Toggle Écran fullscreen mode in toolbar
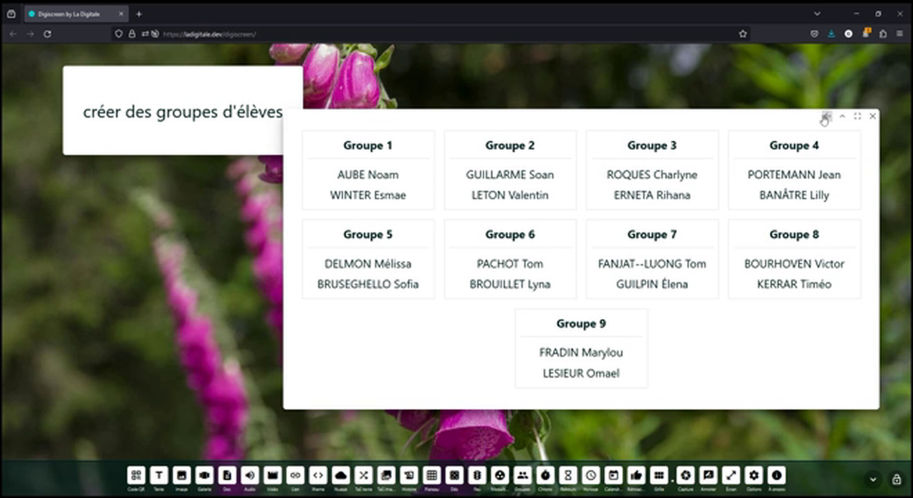 point(731,475)
